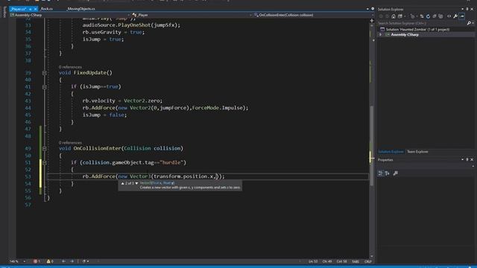This screenshot has width=477, height=268.
Task: Switch to the _MovingObjects.cs tab
Action: click(x=80, y=9)
